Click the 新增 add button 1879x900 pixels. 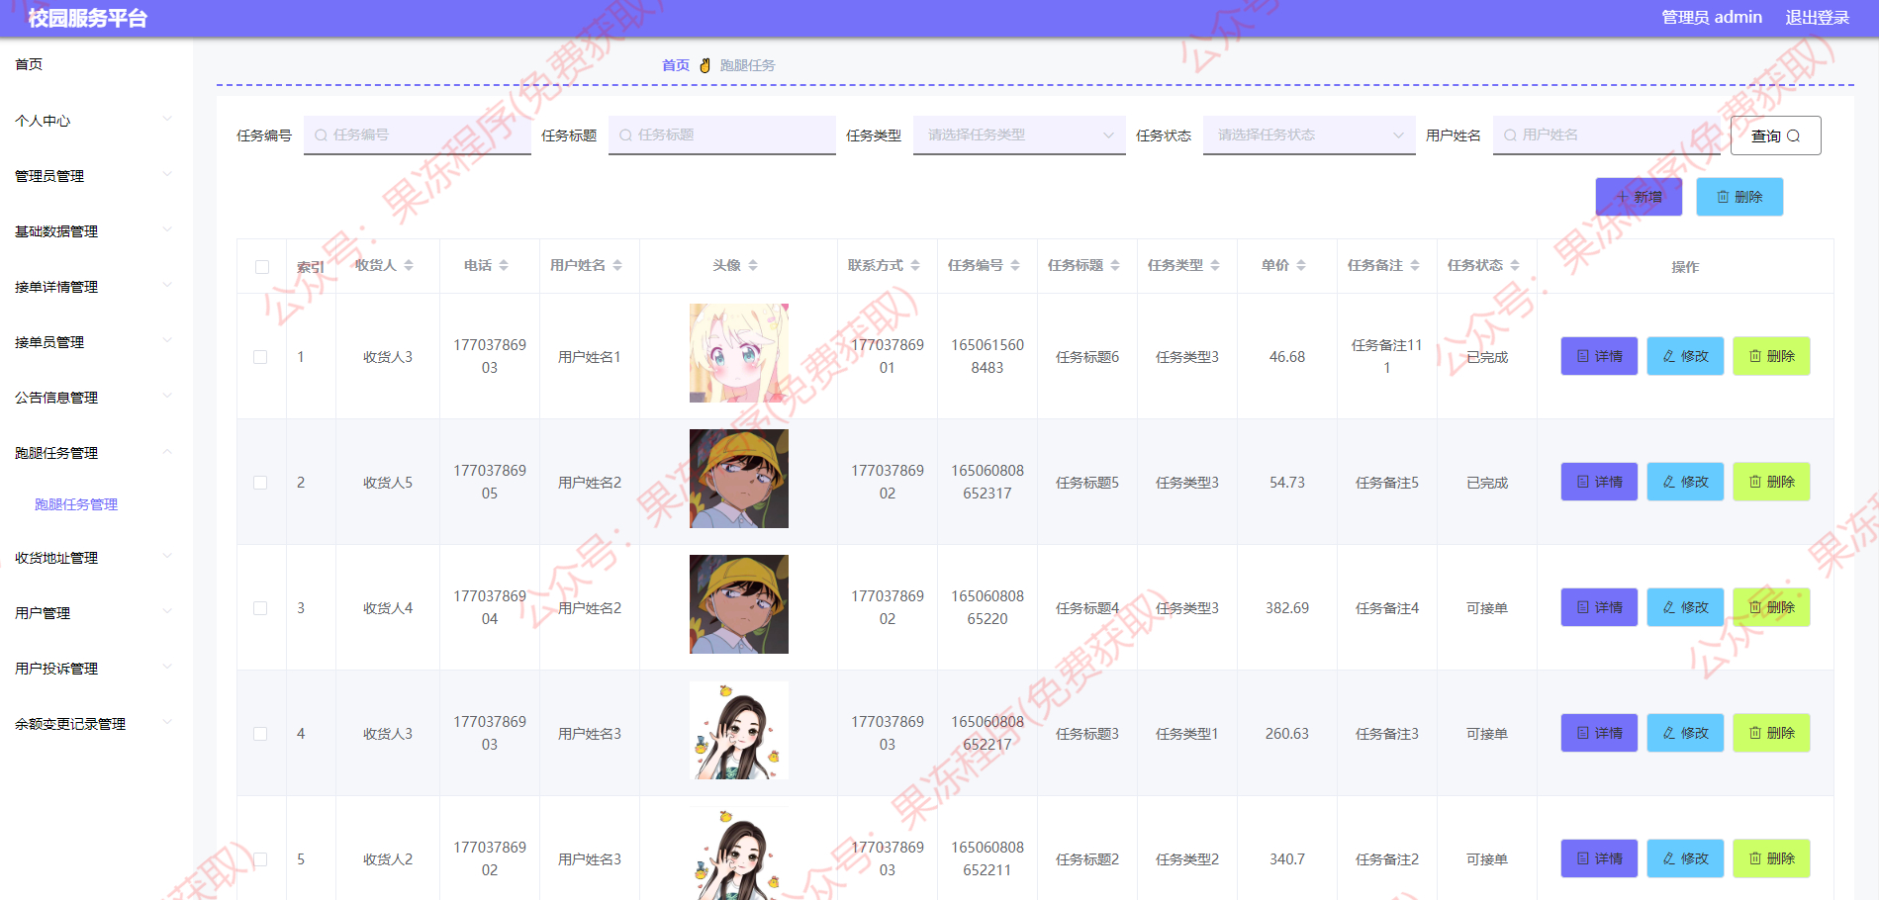point(1639,197)
